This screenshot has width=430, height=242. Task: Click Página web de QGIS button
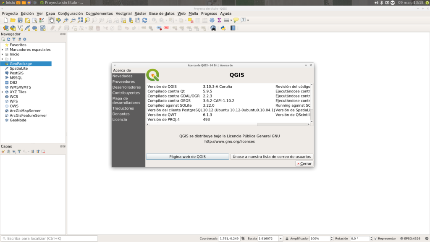tap(187, 157)
